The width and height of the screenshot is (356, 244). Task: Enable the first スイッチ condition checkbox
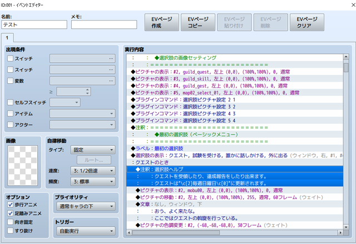click(10, 58)
